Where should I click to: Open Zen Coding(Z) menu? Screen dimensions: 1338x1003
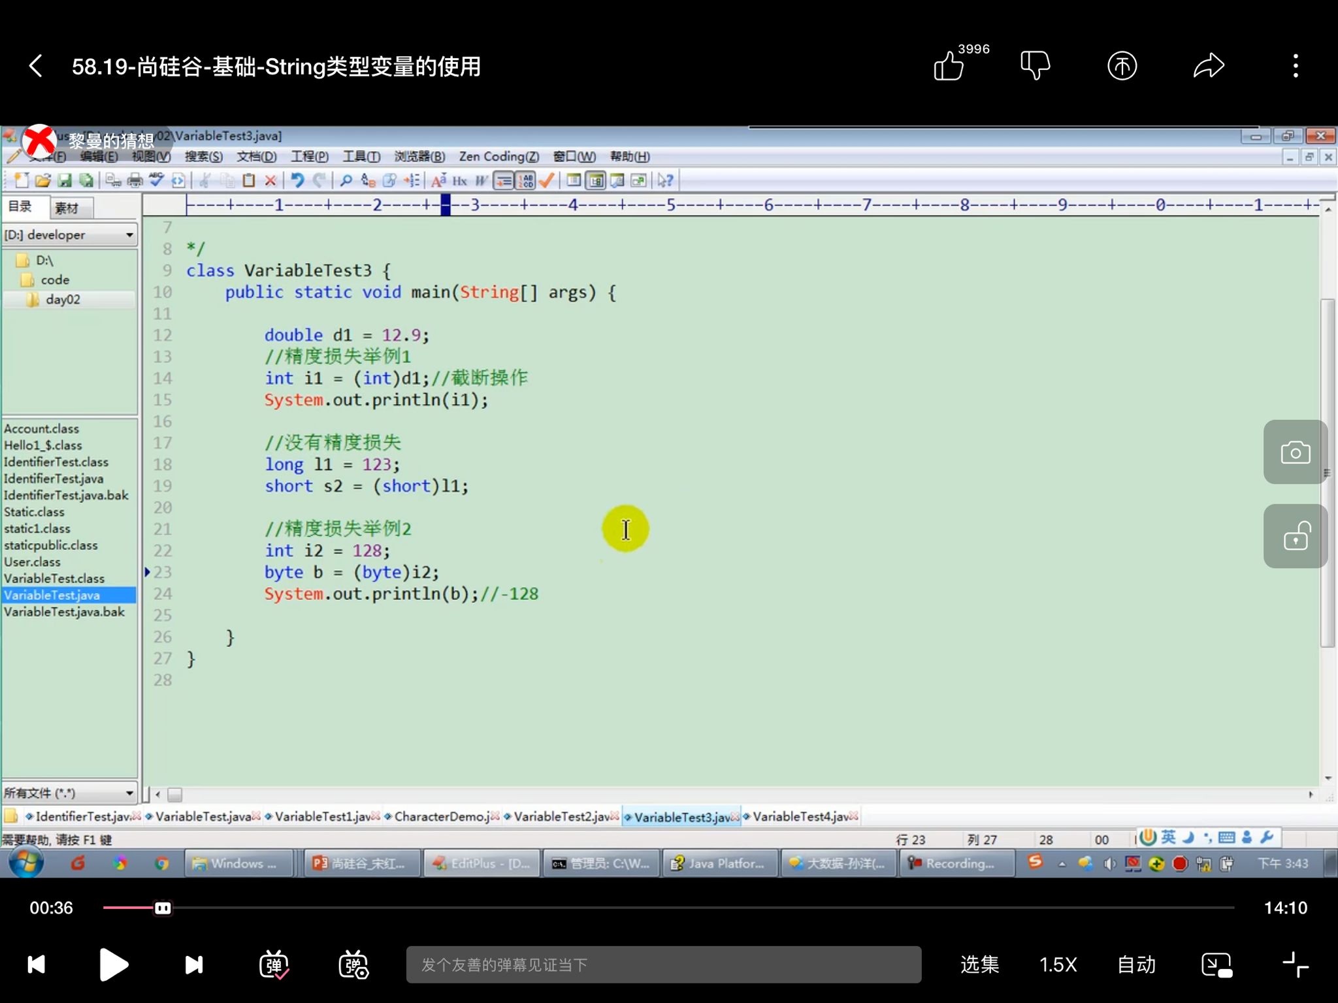[497, 156]
